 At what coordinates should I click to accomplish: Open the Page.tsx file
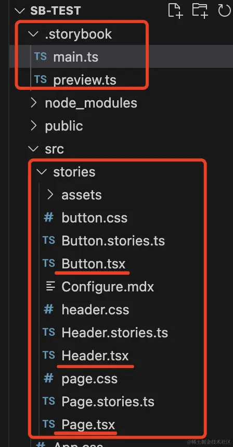pos(88,425)
